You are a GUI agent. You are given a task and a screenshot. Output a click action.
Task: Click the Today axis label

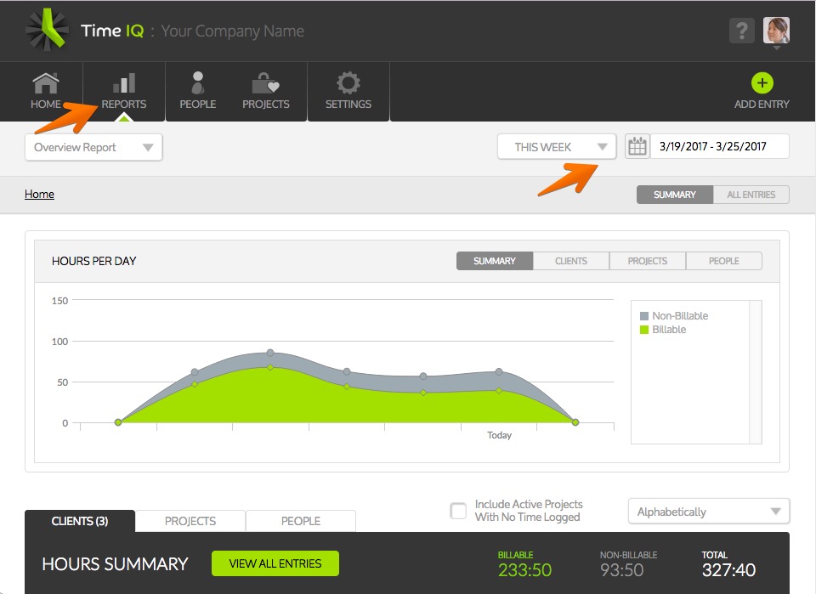click(x=499, y=435)
